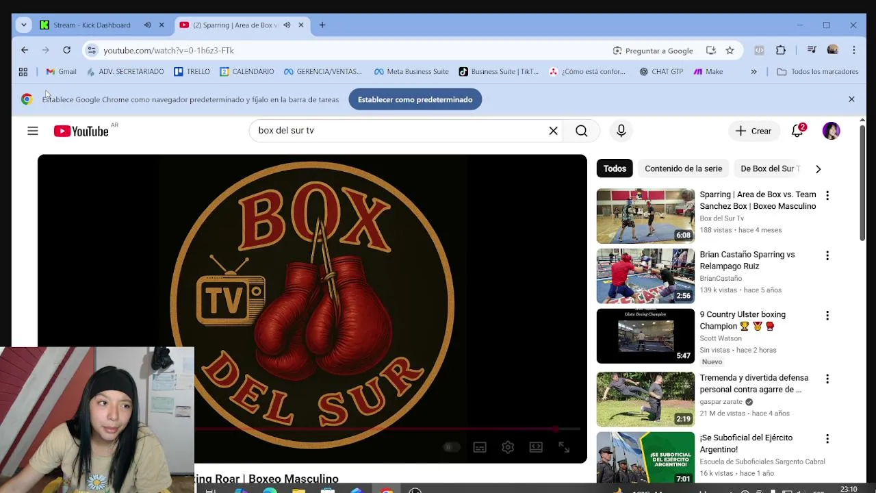Image resolution: width=876 pixels, height=493 pixels.
Task: Open the tab search dropdown arrow
Action: tap(24, 25)
